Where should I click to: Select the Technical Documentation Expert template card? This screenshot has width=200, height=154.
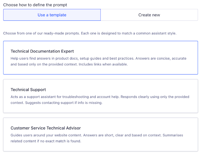[100, 58]
